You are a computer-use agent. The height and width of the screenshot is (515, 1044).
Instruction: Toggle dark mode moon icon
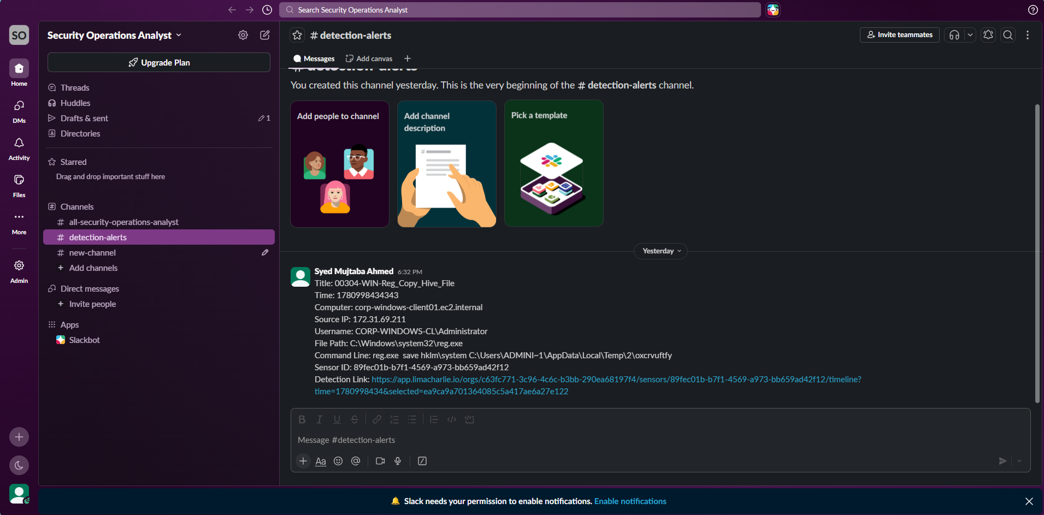point(19,465)
